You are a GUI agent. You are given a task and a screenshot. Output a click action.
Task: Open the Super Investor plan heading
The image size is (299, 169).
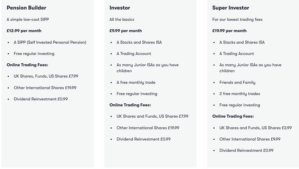point(231,8)
